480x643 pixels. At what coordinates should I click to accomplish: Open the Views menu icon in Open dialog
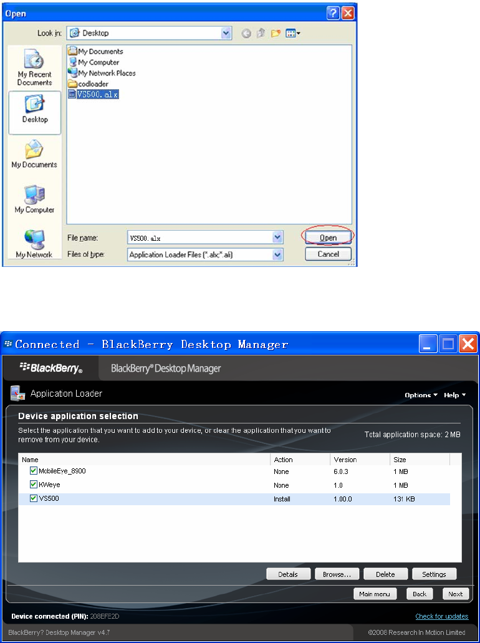(292, 34)
